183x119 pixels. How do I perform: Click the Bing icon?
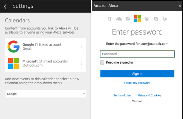pyautogui.click(x=165, y=19)
